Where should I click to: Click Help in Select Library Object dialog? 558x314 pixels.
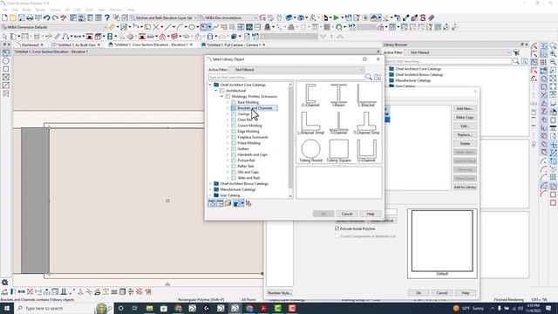pos(371,214)
